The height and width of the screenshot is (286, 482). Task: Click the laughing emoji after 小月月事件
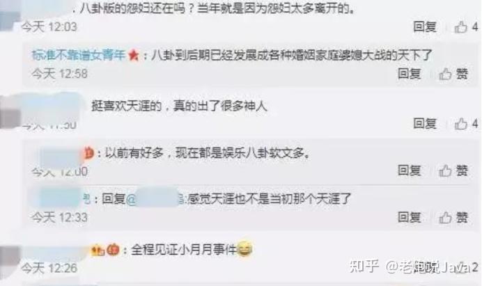[x=245, y=248]
